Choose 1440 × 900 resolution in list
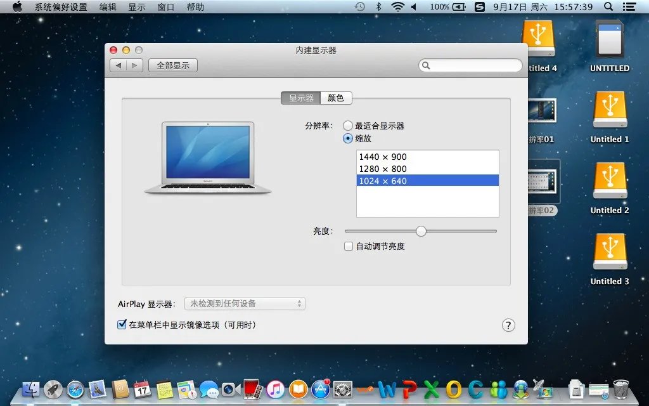Image resolution: width=649 pixels, height=406 pixels. [427, 157]
